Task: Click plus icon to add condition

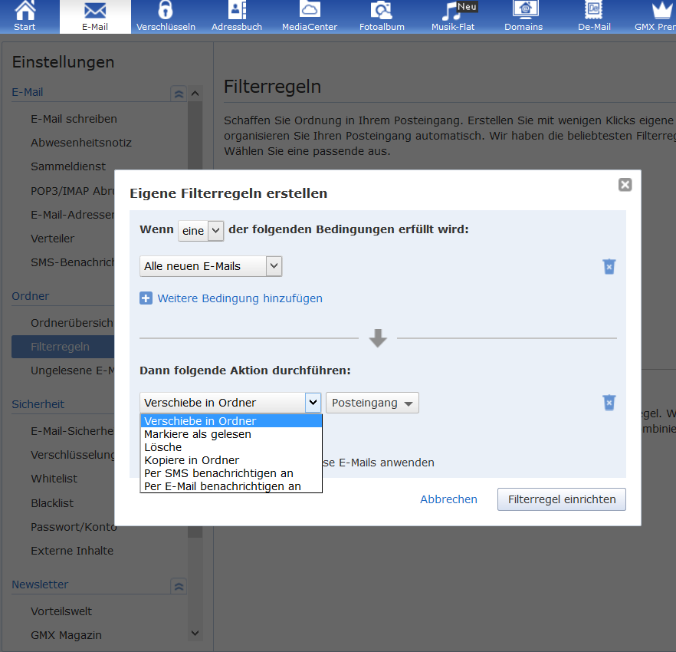Action: tap(146, 298)
